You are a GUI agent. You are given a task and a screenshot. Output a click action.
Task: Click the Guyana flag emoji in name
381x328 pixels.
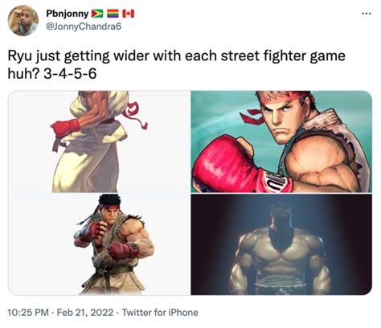(x=97, y=14)
